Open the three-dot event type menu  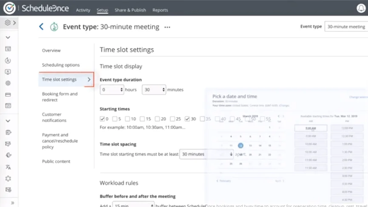coord(167,27)
